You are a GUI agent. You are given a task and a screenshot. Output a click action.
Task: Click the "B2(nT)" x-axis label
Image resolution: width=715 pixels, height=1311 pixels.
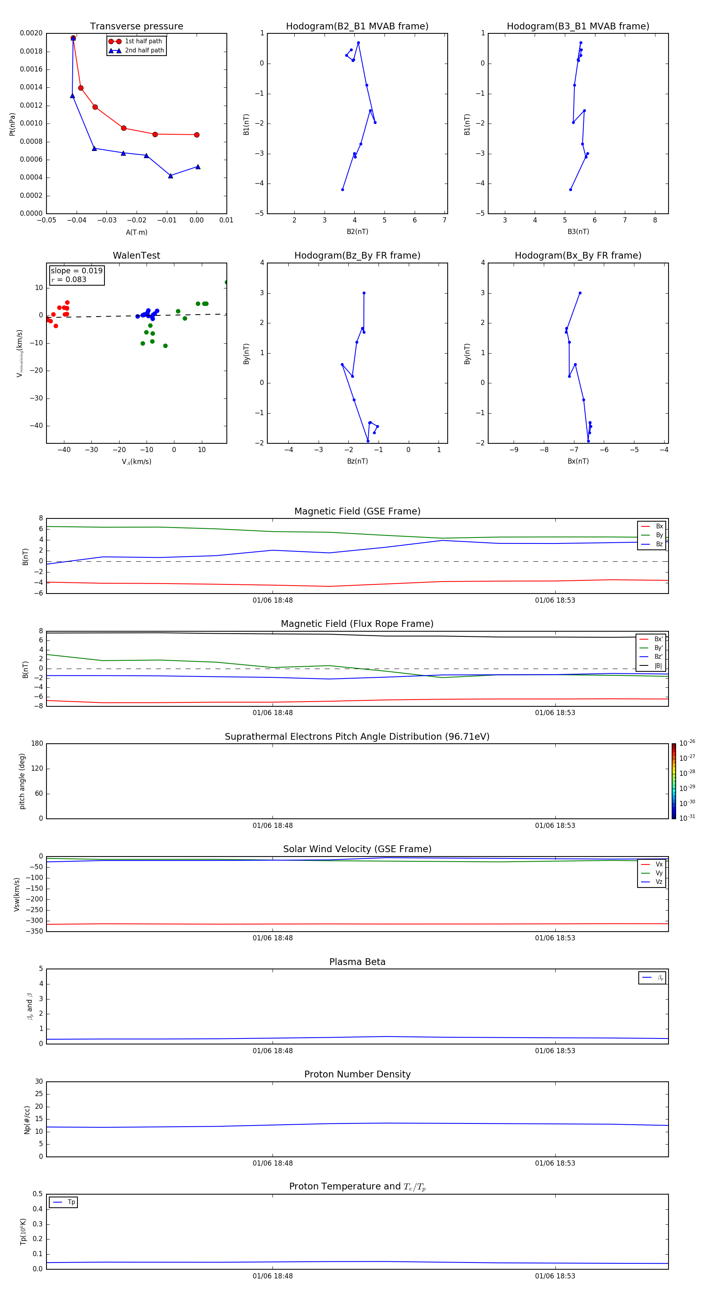357,232
